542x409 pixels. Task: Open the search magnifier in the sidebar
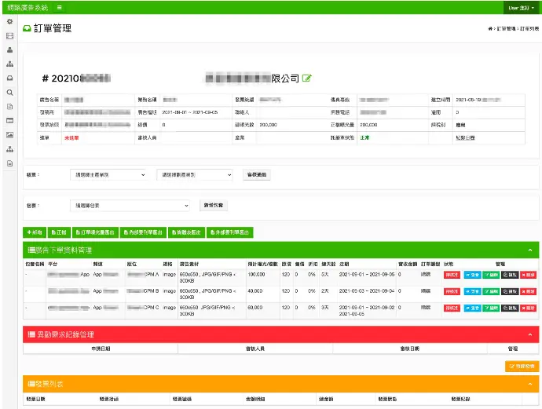[x=9, y=92]
